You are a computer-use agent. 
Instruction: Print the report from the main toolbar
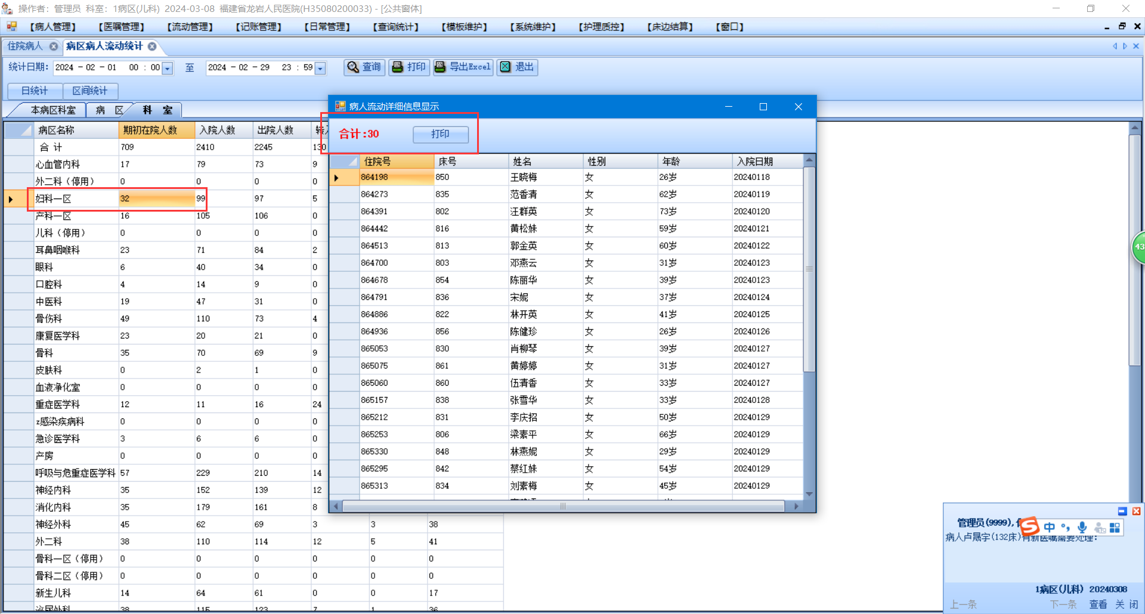[409, 67]
